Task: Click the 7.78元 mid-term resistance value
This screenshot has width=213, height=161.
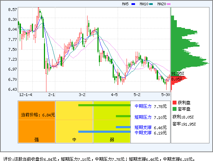Action: [160, 107]
